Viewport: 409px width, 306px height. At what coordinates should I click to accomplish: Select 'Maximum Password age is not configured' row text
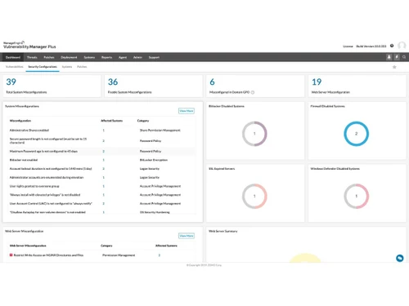[43, 151]
